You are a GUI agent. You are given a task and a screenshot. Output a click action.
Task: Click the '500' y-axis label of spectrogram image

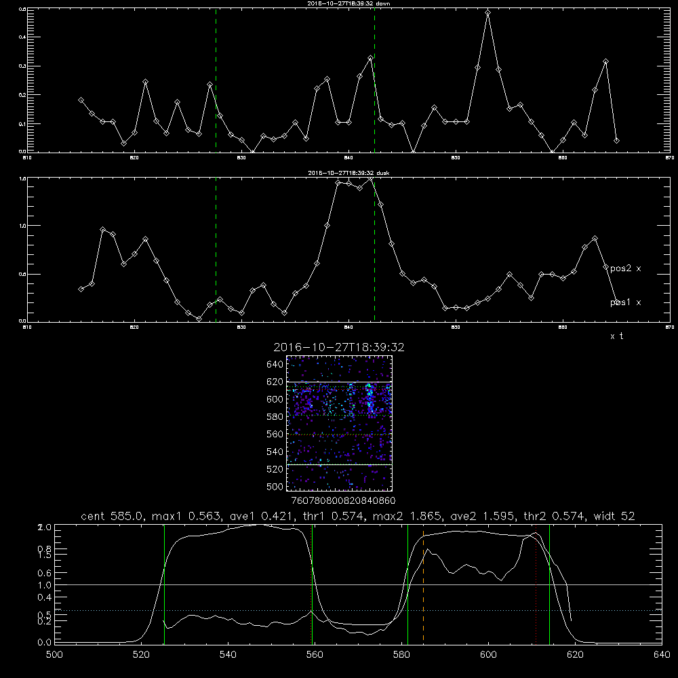275,486
